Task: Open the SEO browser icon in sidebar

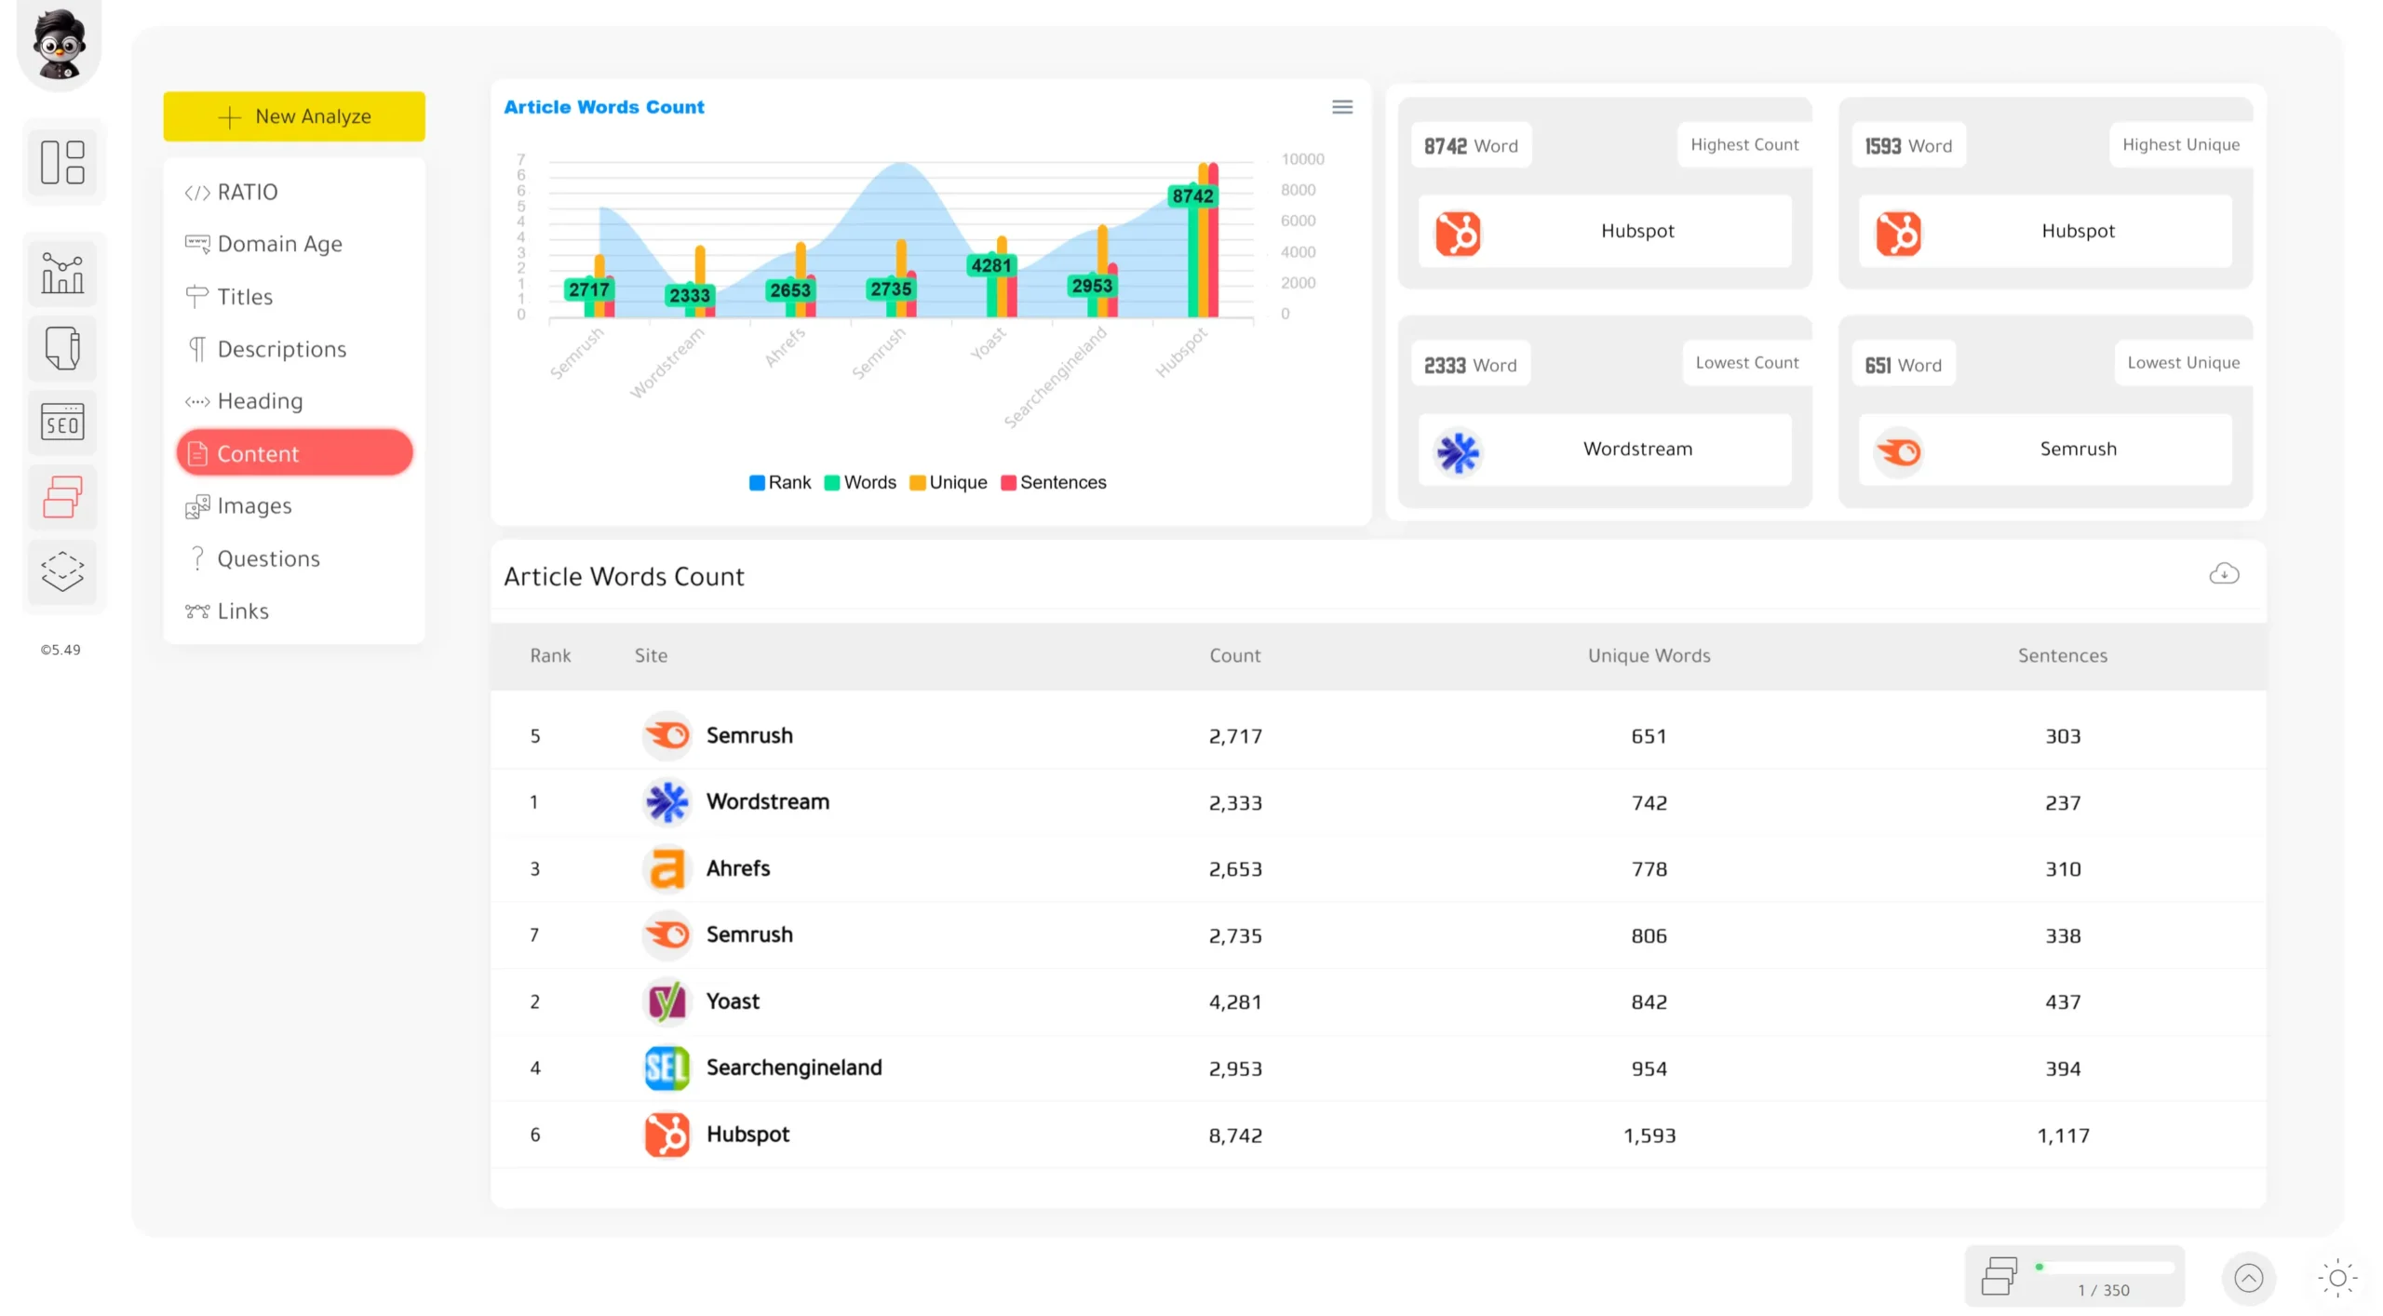Action: pos(62,423)
